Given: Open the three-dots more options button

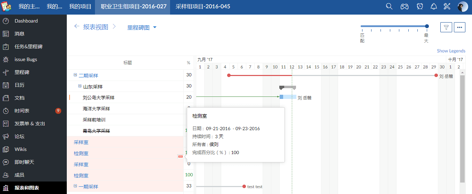Looking at the screenshot, I should [x=459, y=27].
